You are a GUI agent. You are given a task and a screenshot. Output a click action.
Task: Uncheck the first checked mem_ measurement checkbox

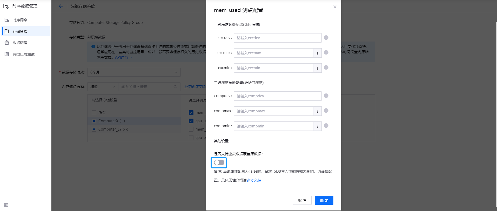[191, 113]
